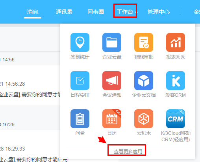Click the 查看更多应用 link
Screen dimensions: 200x162
[128, 152]
